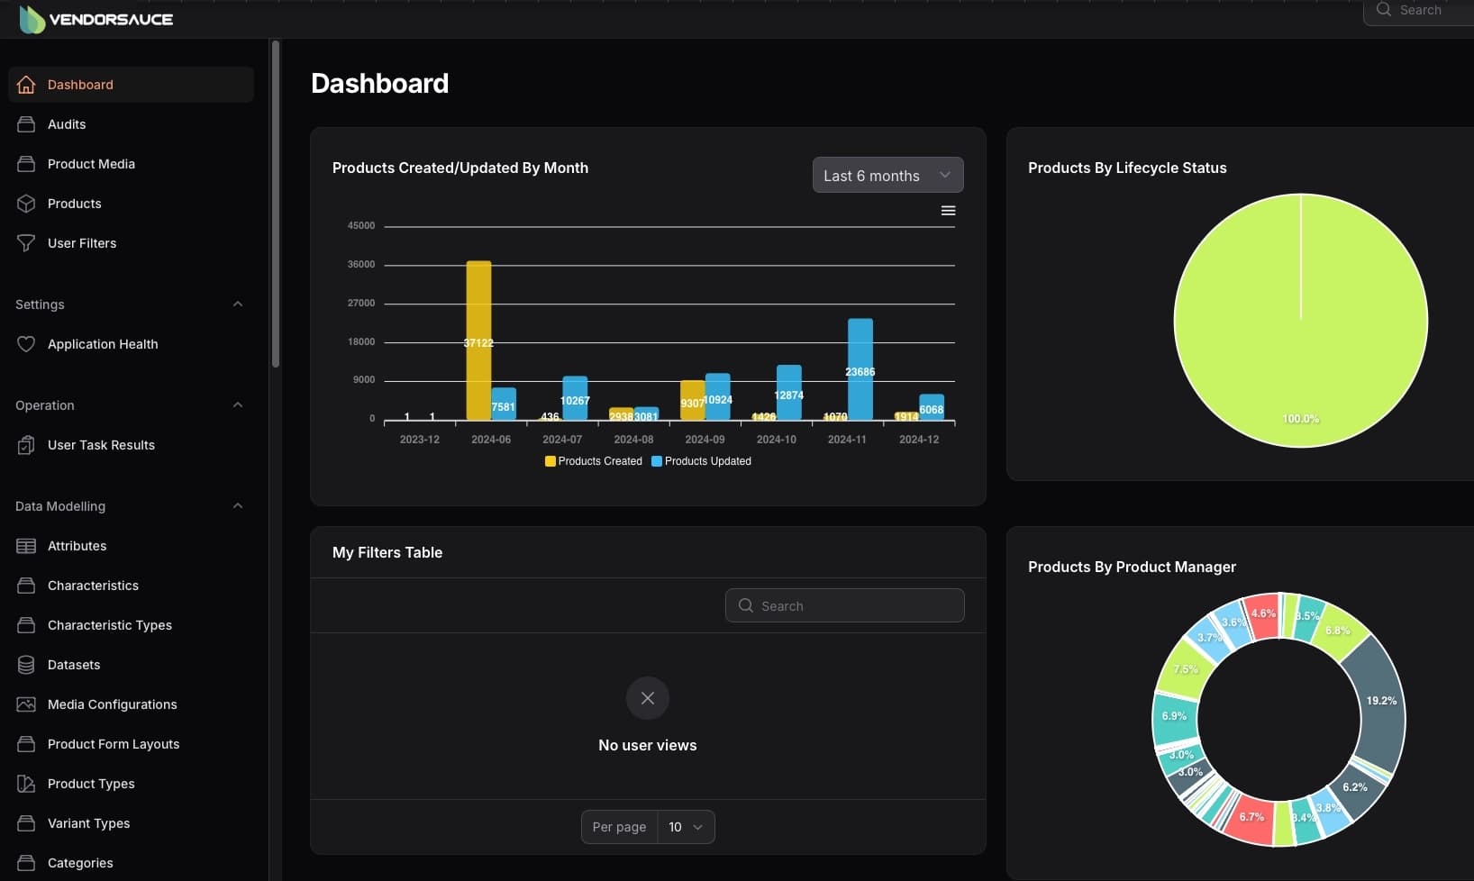The image size is (1474, 881).
Task: Open Audits in the sidebar
Action: click(x=67, y=124)
